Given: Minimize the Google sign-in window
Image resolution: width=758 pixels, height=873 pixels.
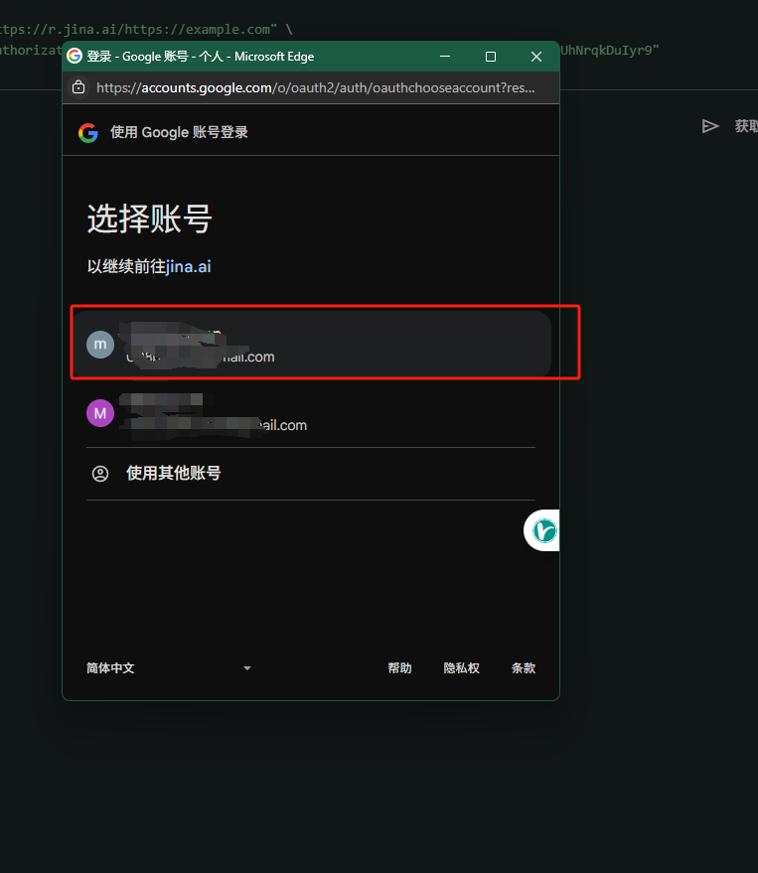Looking at the screenshot, I should pos(445,57).
